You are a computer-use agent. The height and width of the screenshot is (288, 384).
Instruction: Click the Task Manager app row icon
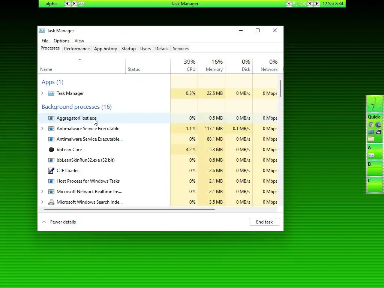[51, 93]
